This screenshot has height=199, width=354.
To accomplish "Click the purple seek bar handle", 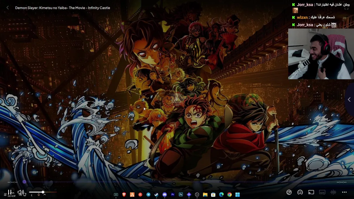I will 24,182.
